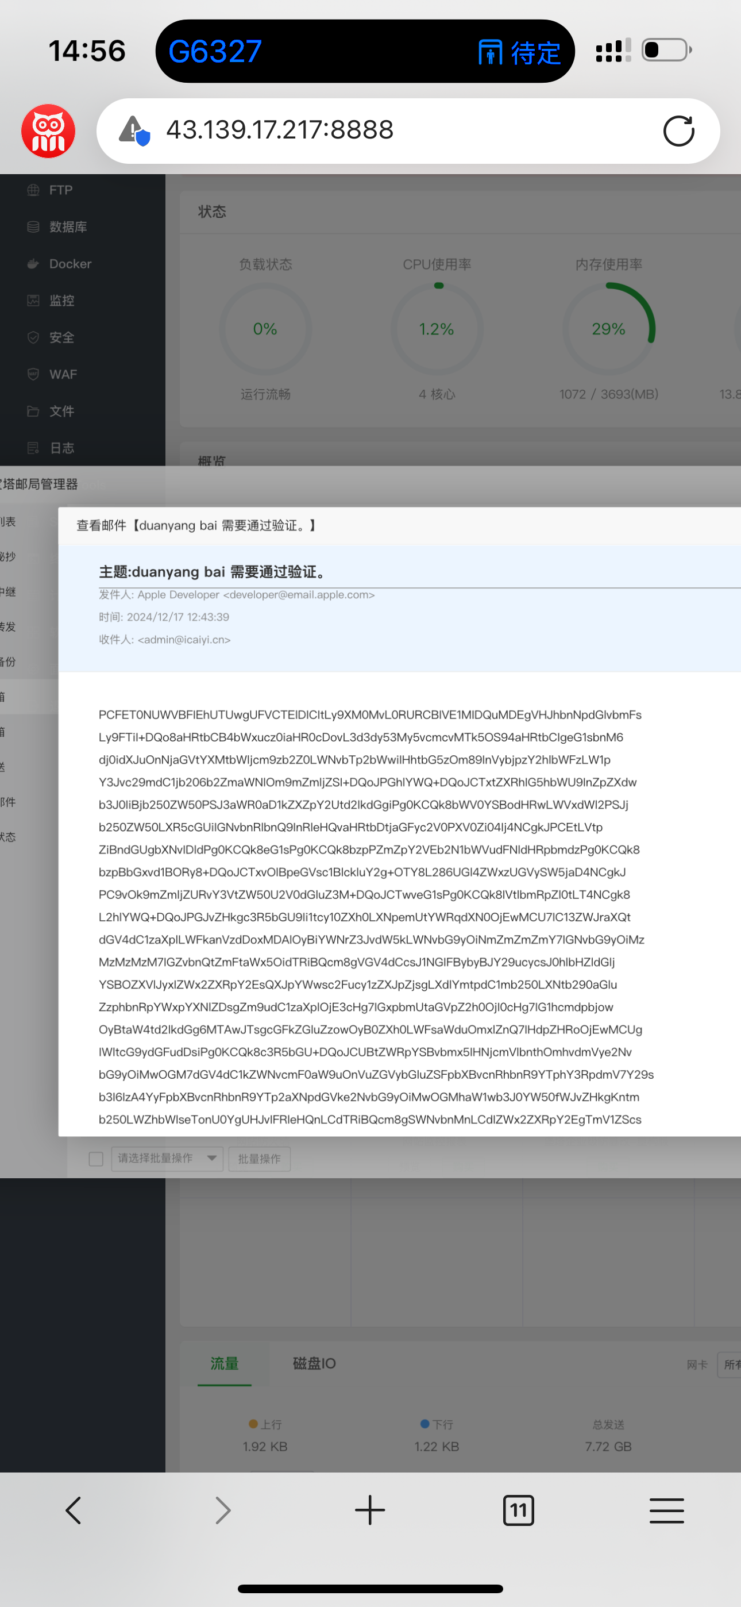741x1607 pixels.
Task: Click the mail dialog title 查看邮件
Action: click(197, 525)
